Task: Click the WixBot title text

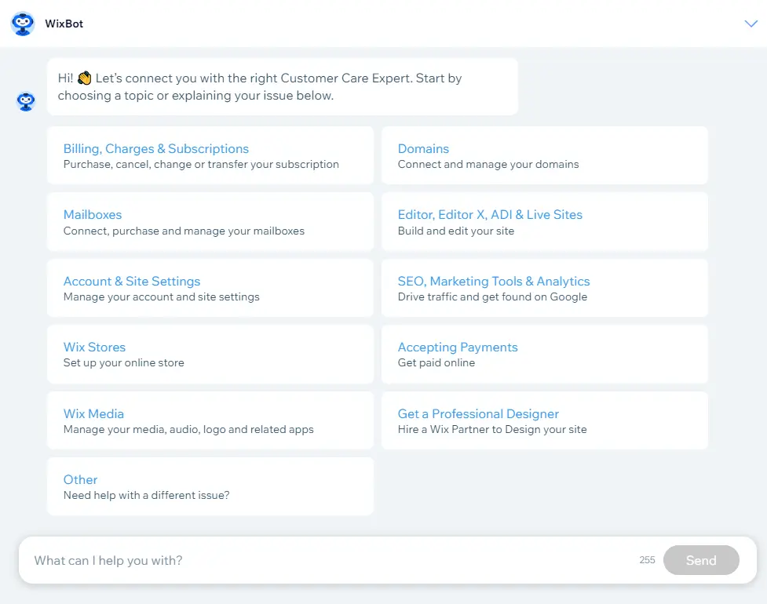Action: [x=64, y=24]
